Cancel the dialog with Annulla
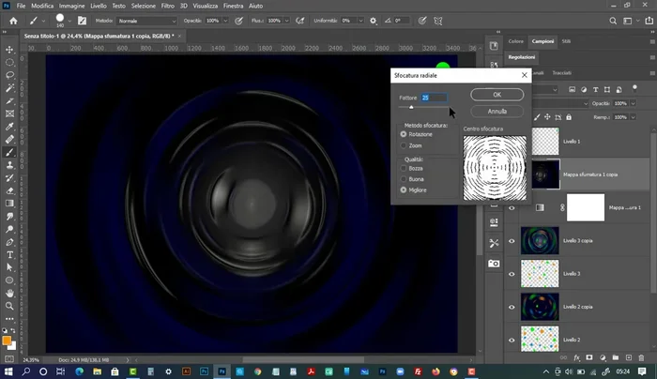 click(x=497, y=111)
